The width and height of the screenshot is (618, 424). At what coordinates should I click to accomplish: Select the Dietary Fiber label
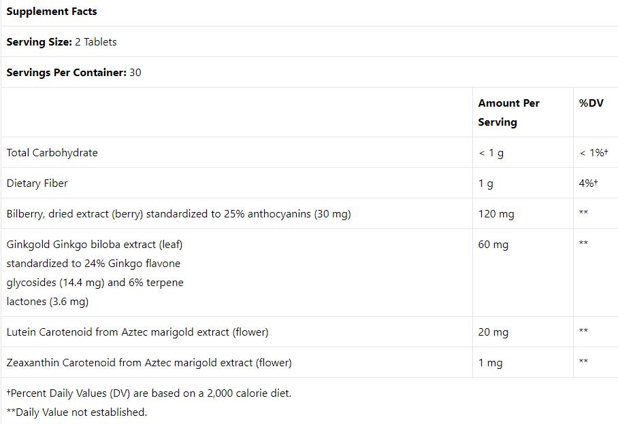37,183
